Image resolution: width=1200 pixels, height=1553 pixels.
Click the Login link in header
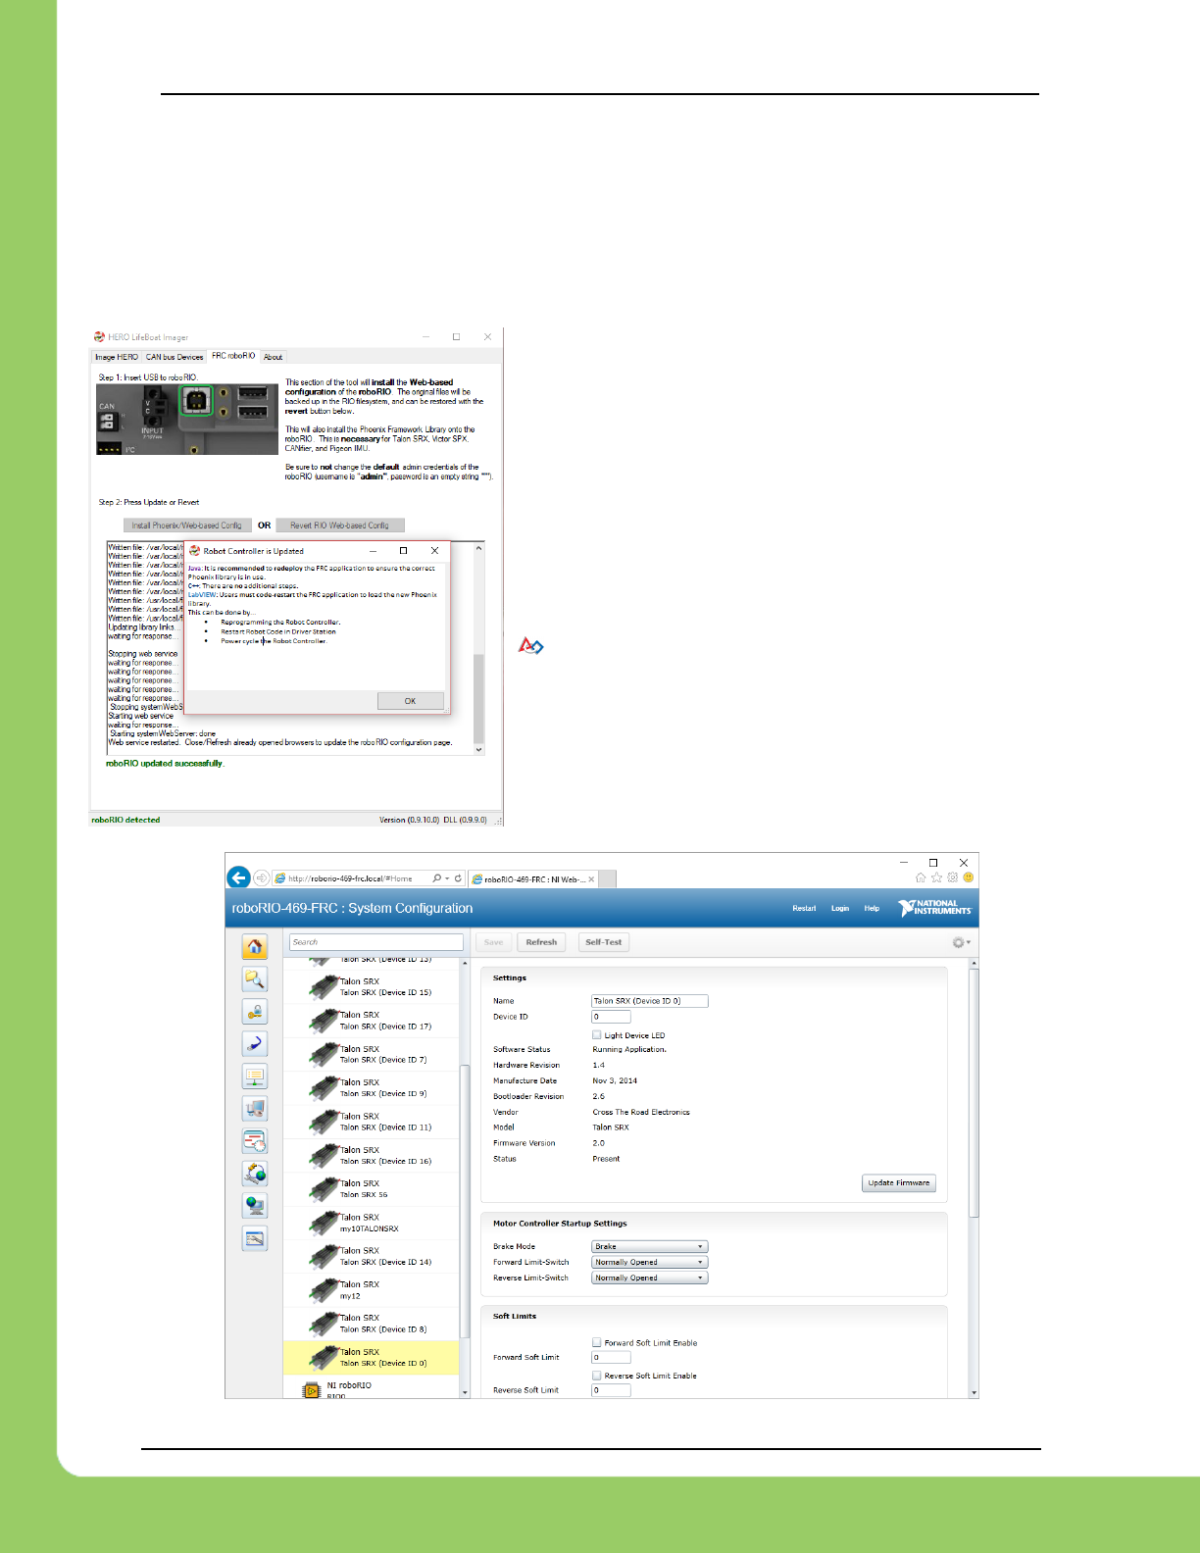point(840,908)
